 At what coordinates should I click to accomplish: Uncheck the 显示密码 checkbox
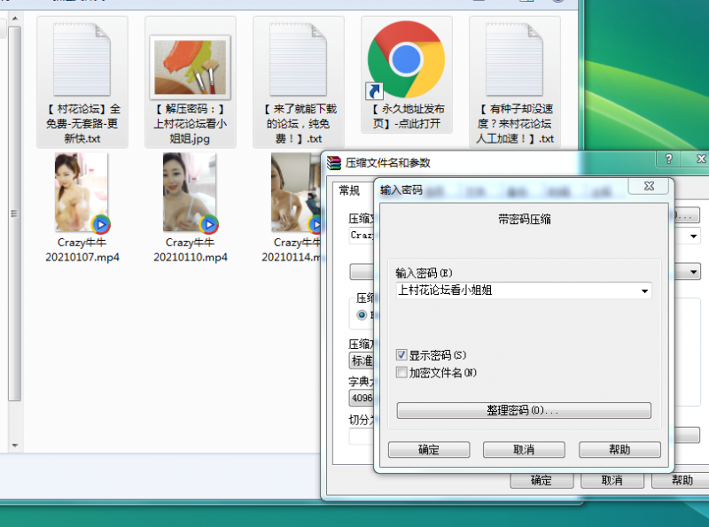coord(402,355)
